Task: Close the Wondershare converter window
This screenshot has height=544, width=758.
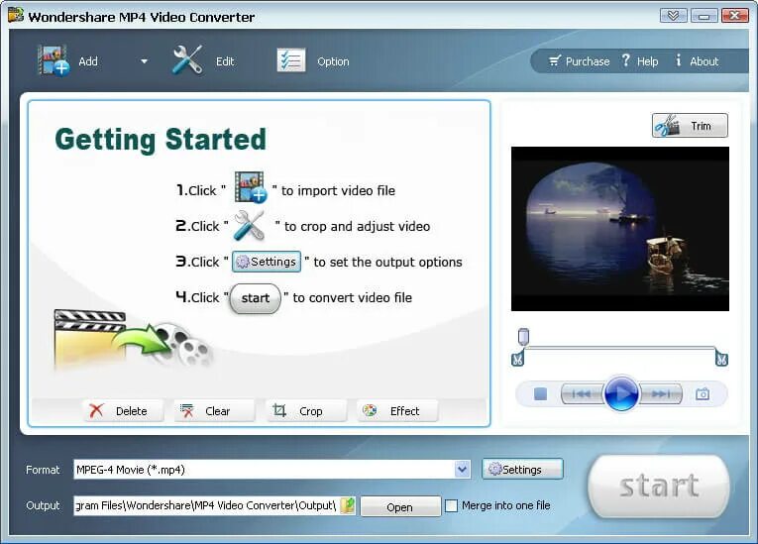Action: [x=735, y=16]
